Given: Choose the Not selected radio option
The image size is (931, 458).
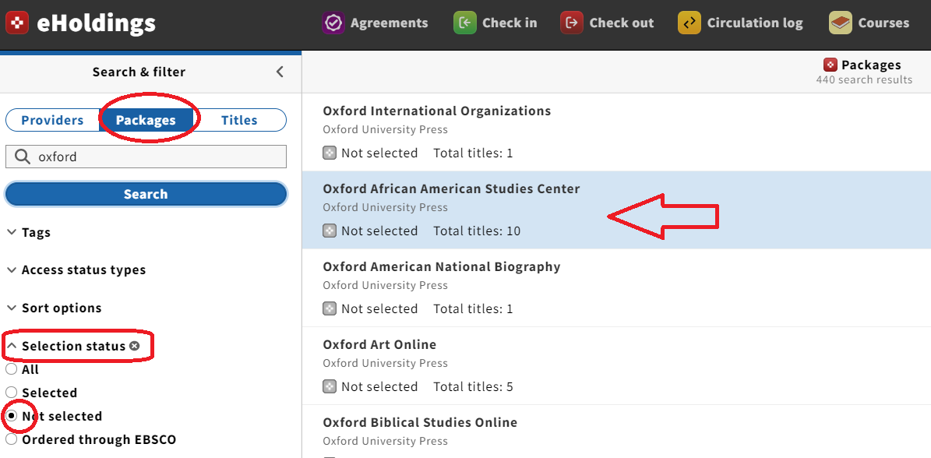Looking at the screenshot, I should pyautogui.click(x=11, y=416).
